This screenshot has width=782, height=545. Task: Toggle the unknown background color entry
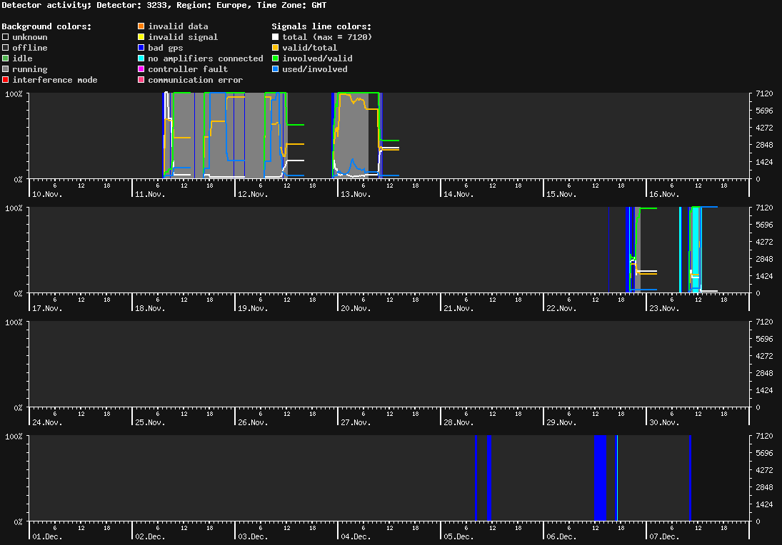click(x=5, y=36)
